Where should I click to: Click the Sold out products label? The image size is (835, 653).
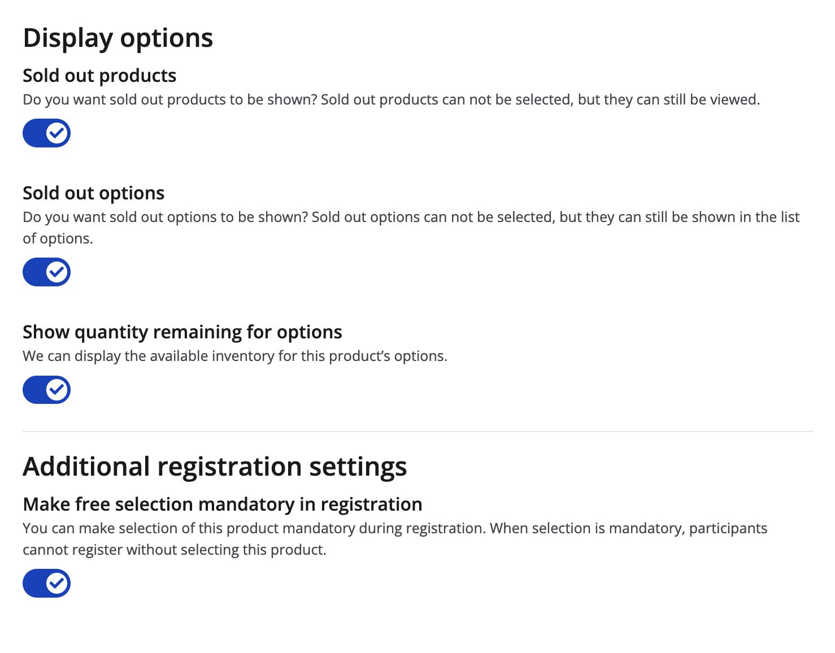pos(99,76)
